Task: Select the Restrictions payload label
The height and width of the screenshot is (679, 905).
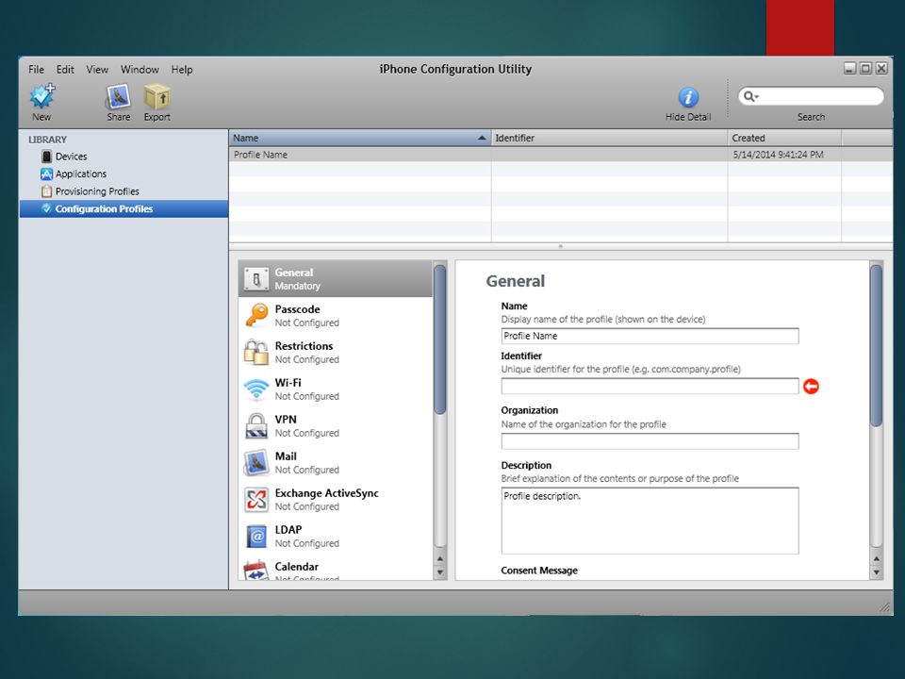Action: coord(304,346)
